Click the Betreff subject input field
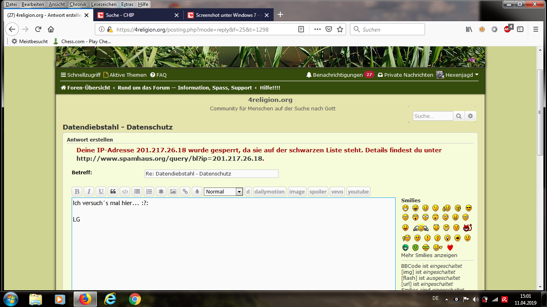The width and height of the screenshot is (547, 307). [x=211, y=174]
